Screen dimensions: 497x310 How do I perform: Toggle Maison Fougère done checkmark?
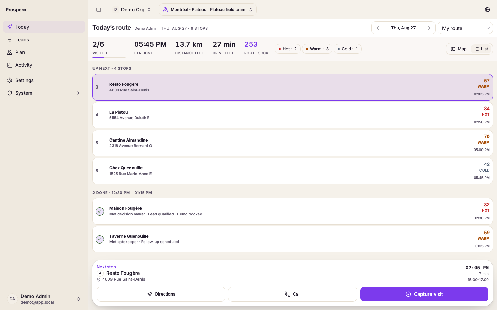(100, 211)
